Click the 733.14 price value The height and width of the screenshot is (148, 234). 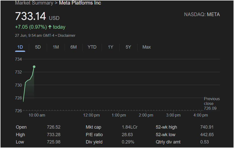coord(30,16)
